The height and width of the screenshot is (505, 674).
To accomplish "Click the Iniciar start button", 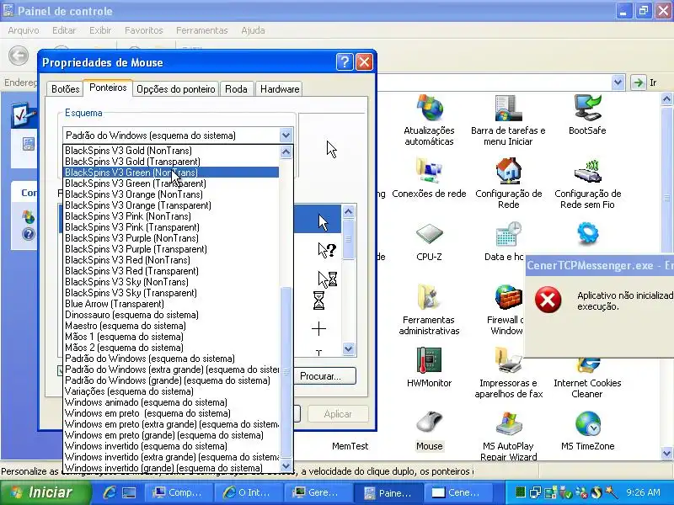I will pos(45,492).
